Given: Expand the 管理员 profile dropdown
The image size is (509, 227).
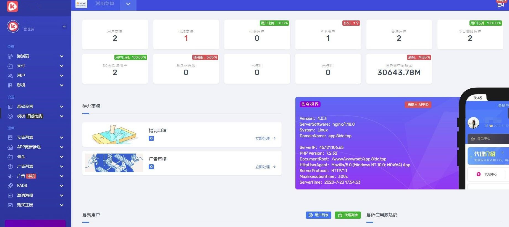Looking at the screenshot, I should click(x=64, y=27).
